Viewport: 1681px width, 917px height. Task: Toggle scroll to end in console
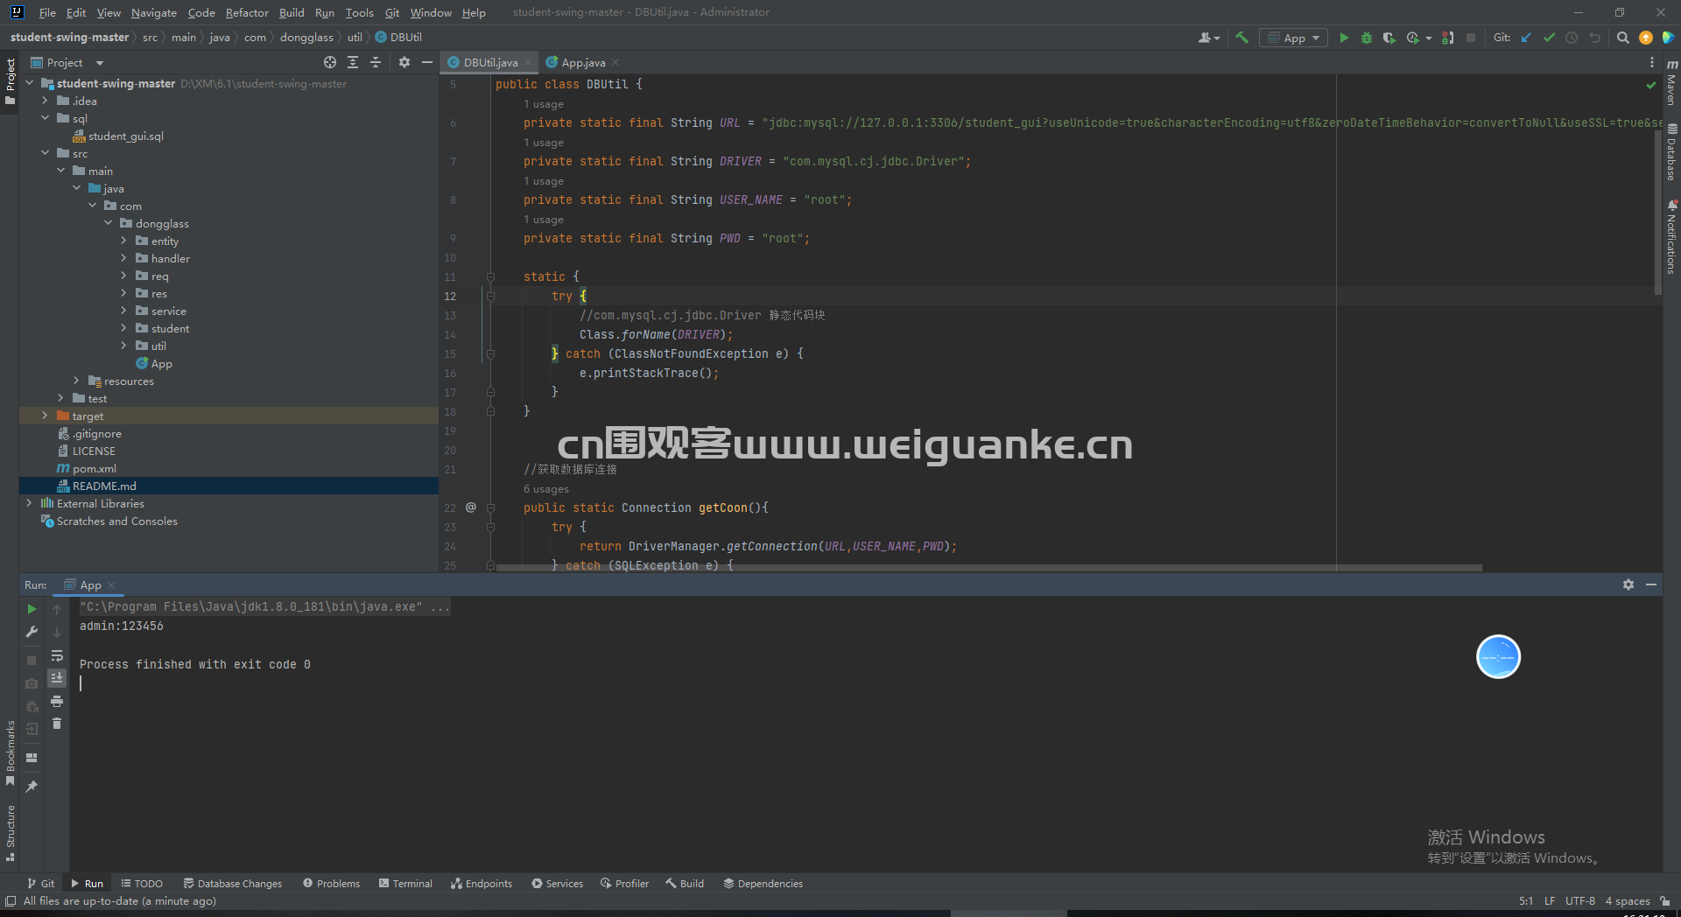tap(57, 678)
